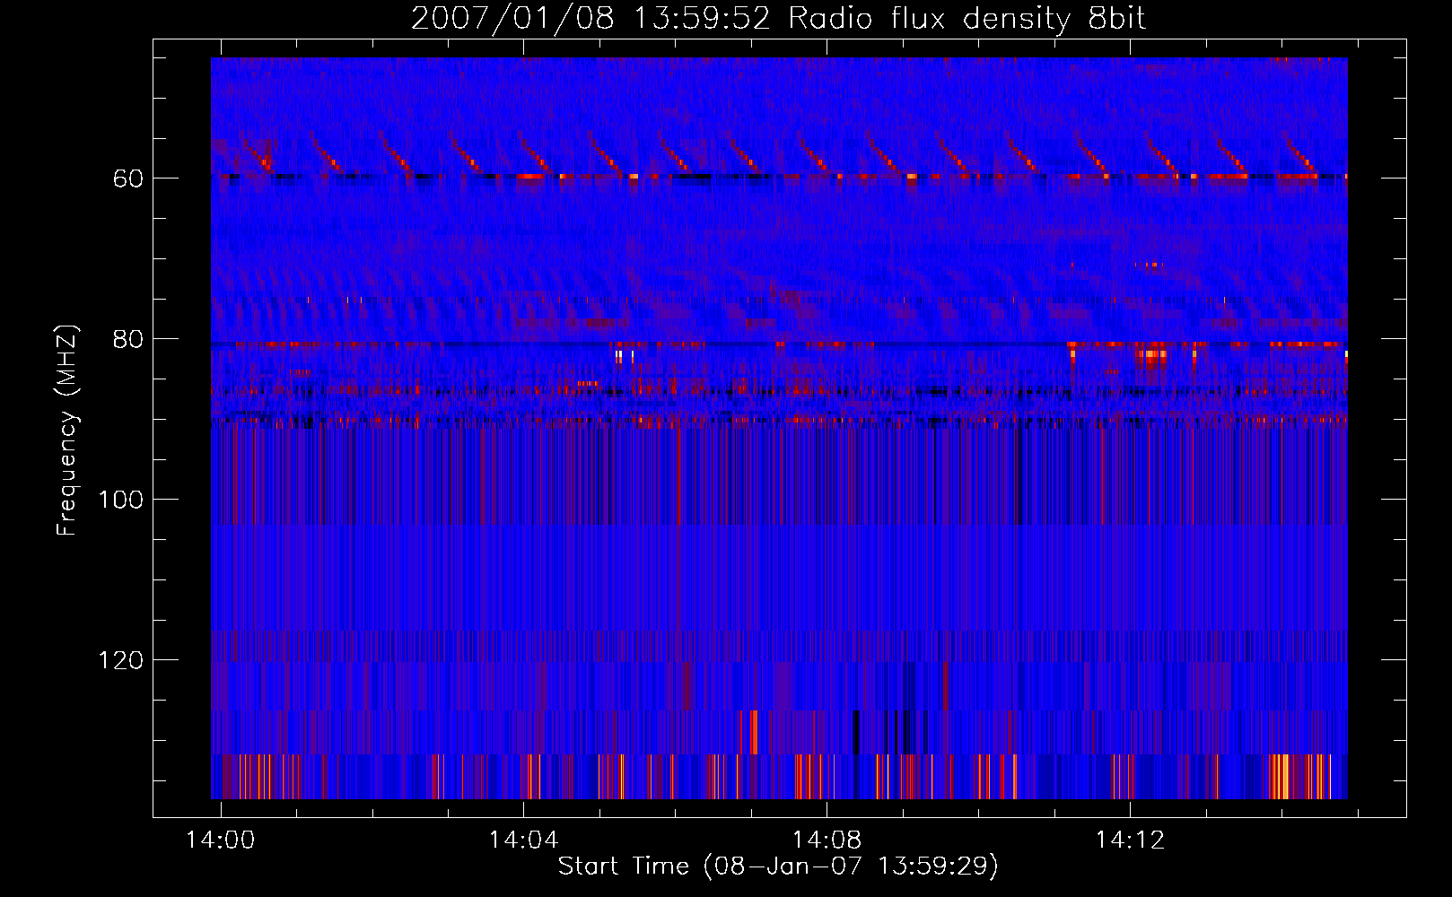This screenshot has width=1452, height=897.
Task: Click the 14:08 time tick label
Action: tap(827, 840)
